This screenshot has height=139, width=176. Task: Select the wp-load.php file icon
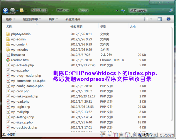pyautogui.click(x=8, y=101)
